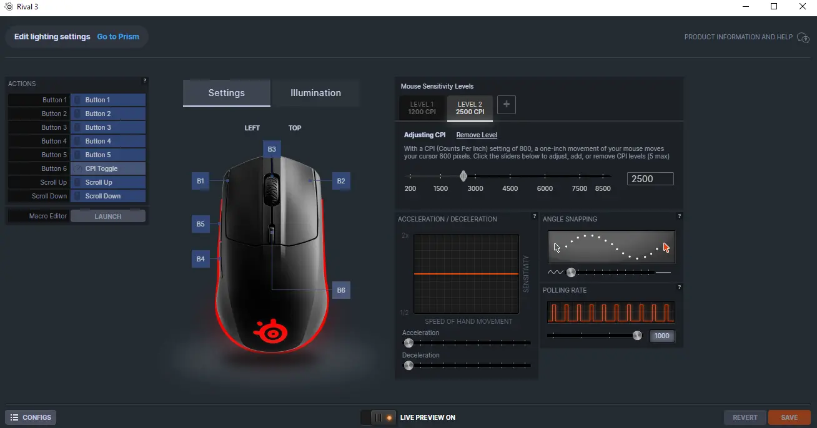Click the Polling Rate slider handle
The width and height of the screenshot is (817, 428).
637,336
